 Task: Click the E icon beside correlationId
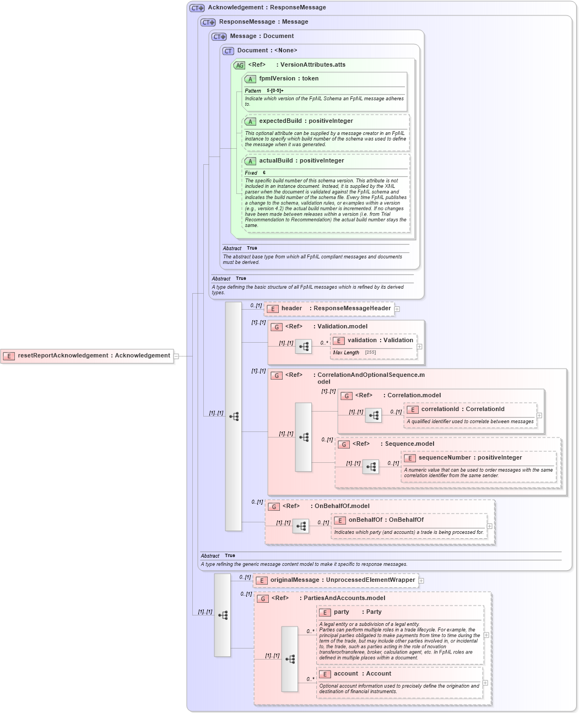pos(413,410)
